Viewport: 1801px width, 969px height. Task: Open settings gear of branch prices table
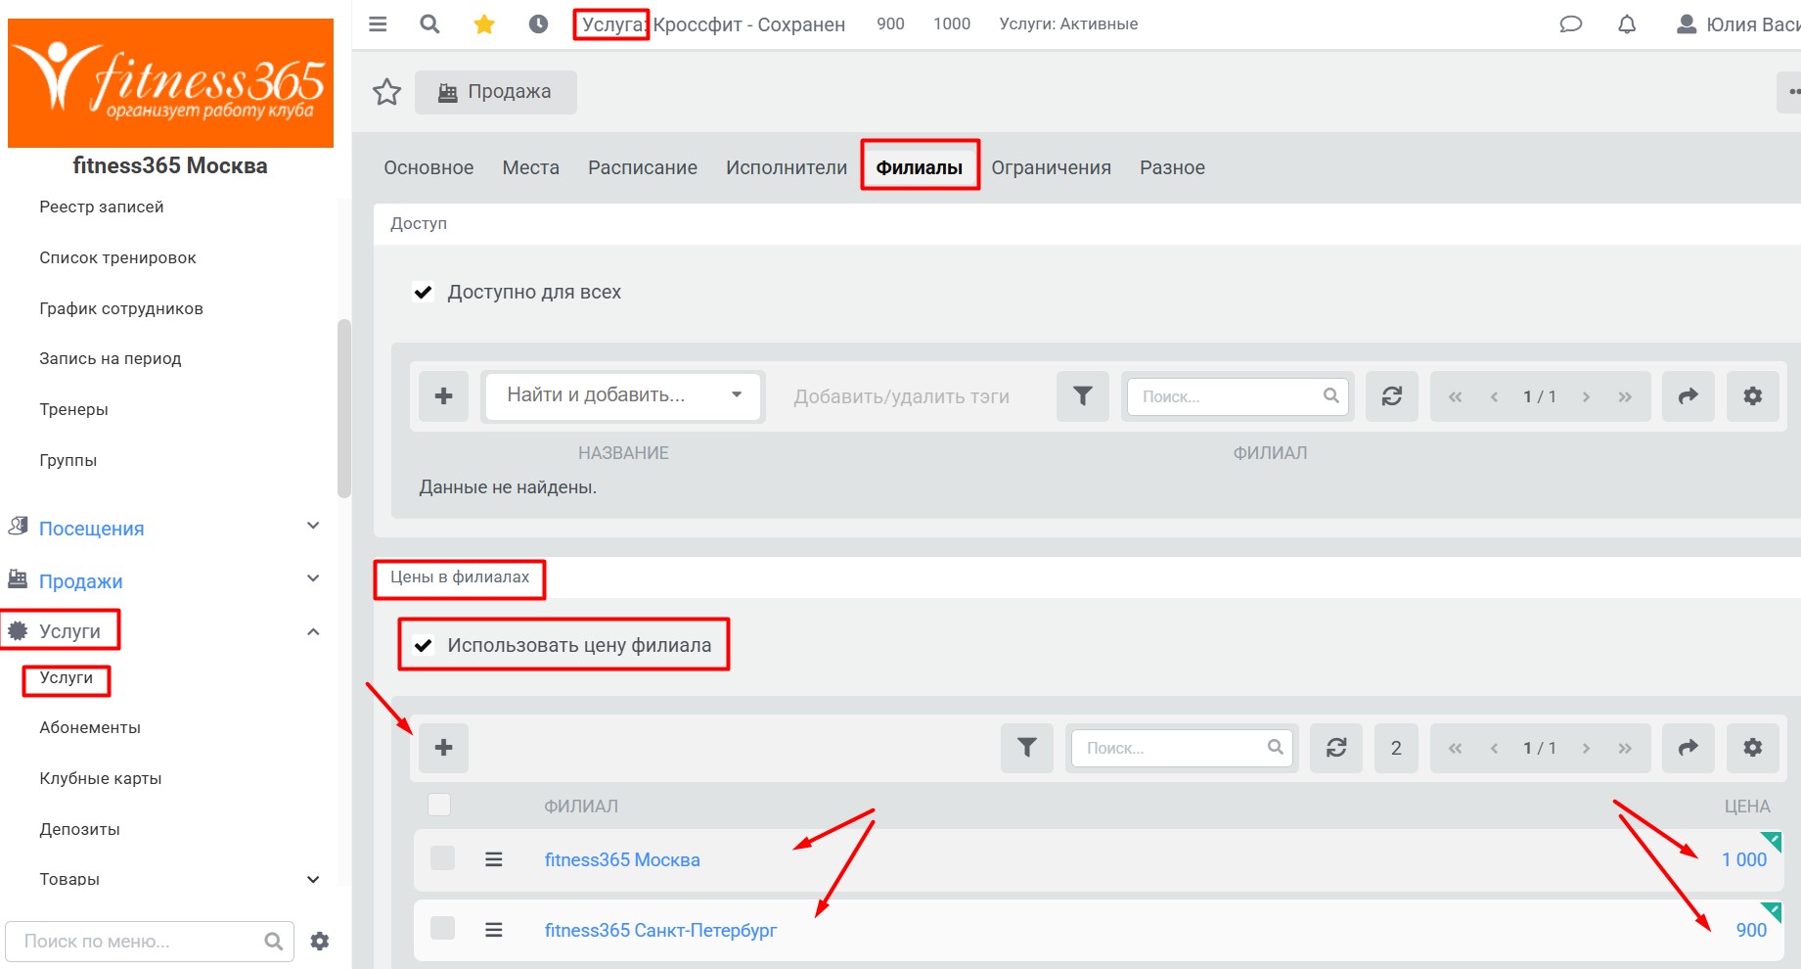(1753, 748)
